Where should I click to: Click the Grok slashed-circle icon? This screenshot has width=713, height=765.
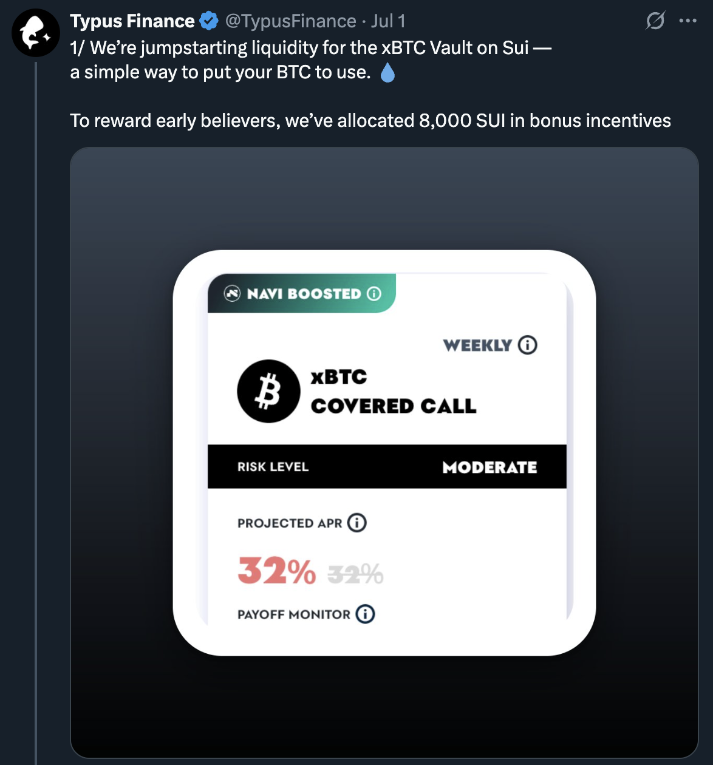[655, 21]
